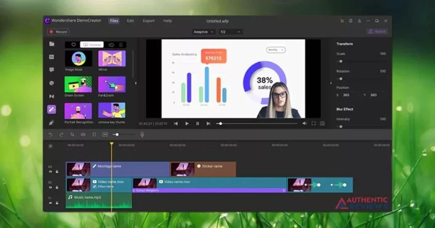Select the highlighted white tab in effects panel

pos(92,45)
